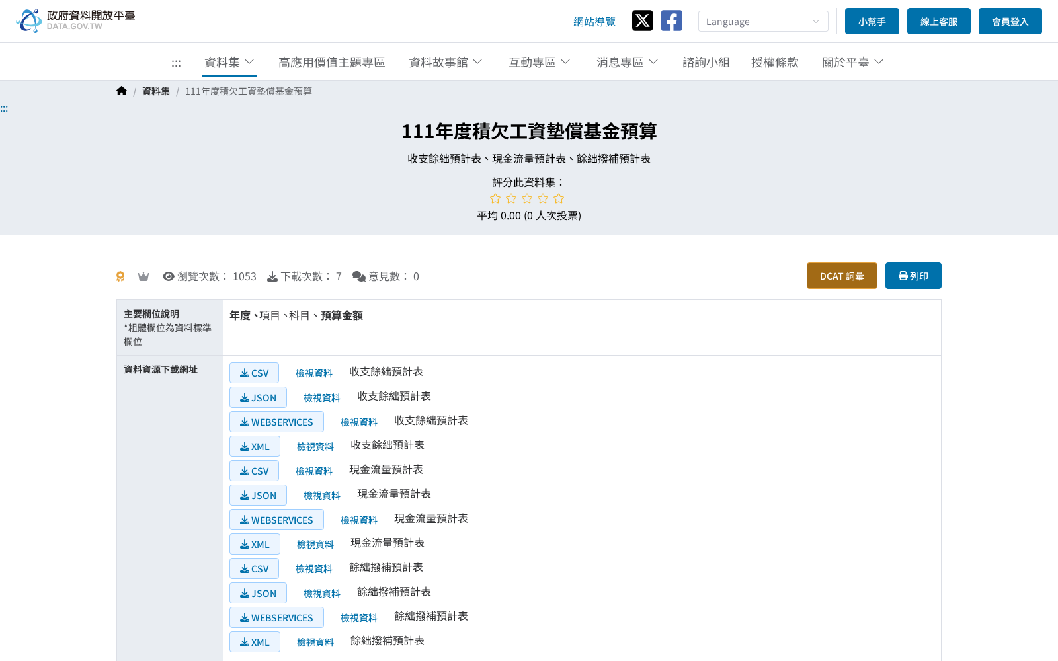Click the 資料資源下載網址 row header
1058x661 pixels.
coord(170,508)
